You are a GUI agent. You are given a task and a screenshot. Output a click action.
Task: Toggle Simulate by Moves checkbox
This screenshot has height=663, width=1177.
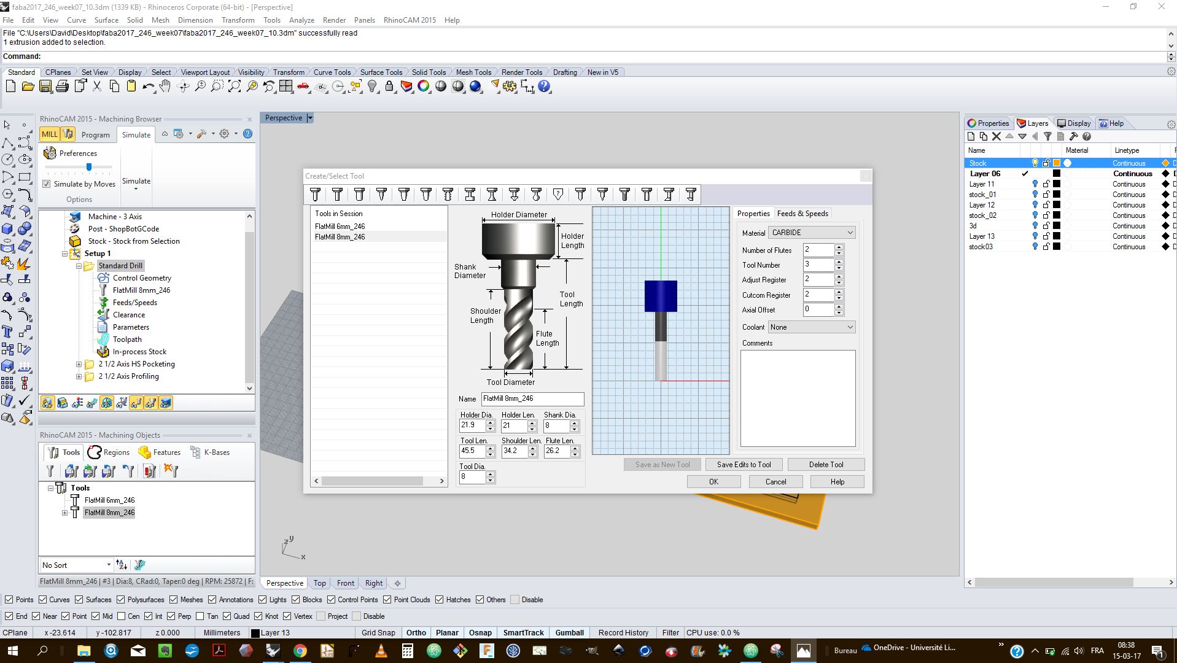[47, 184]
